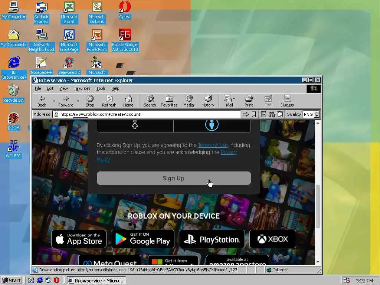Open the Favorites pane from the toolbar

169,101
